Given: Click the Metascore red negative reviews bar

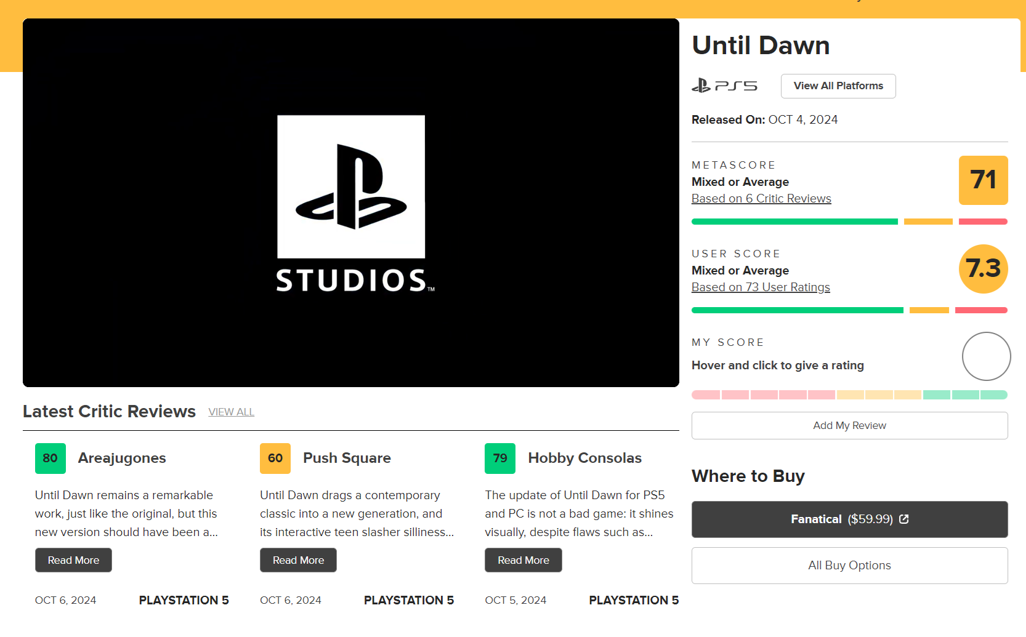Looking at the screenshot, I should point(983,222).
